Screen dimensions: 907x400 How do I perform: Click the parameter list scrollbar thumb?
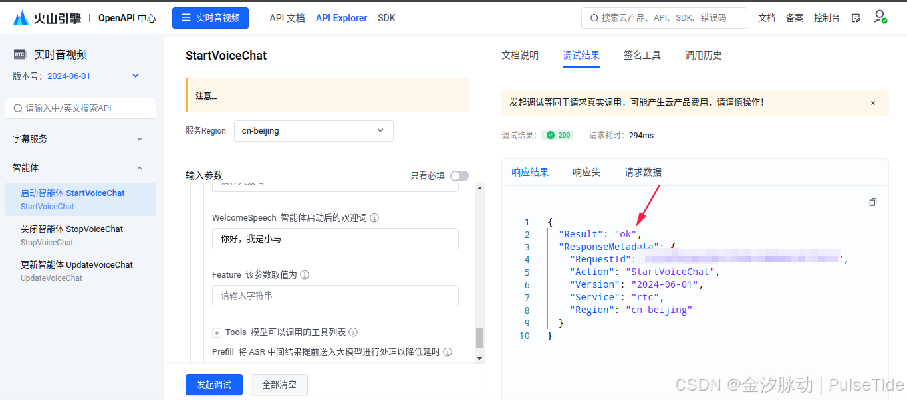(x=480, y=338)
